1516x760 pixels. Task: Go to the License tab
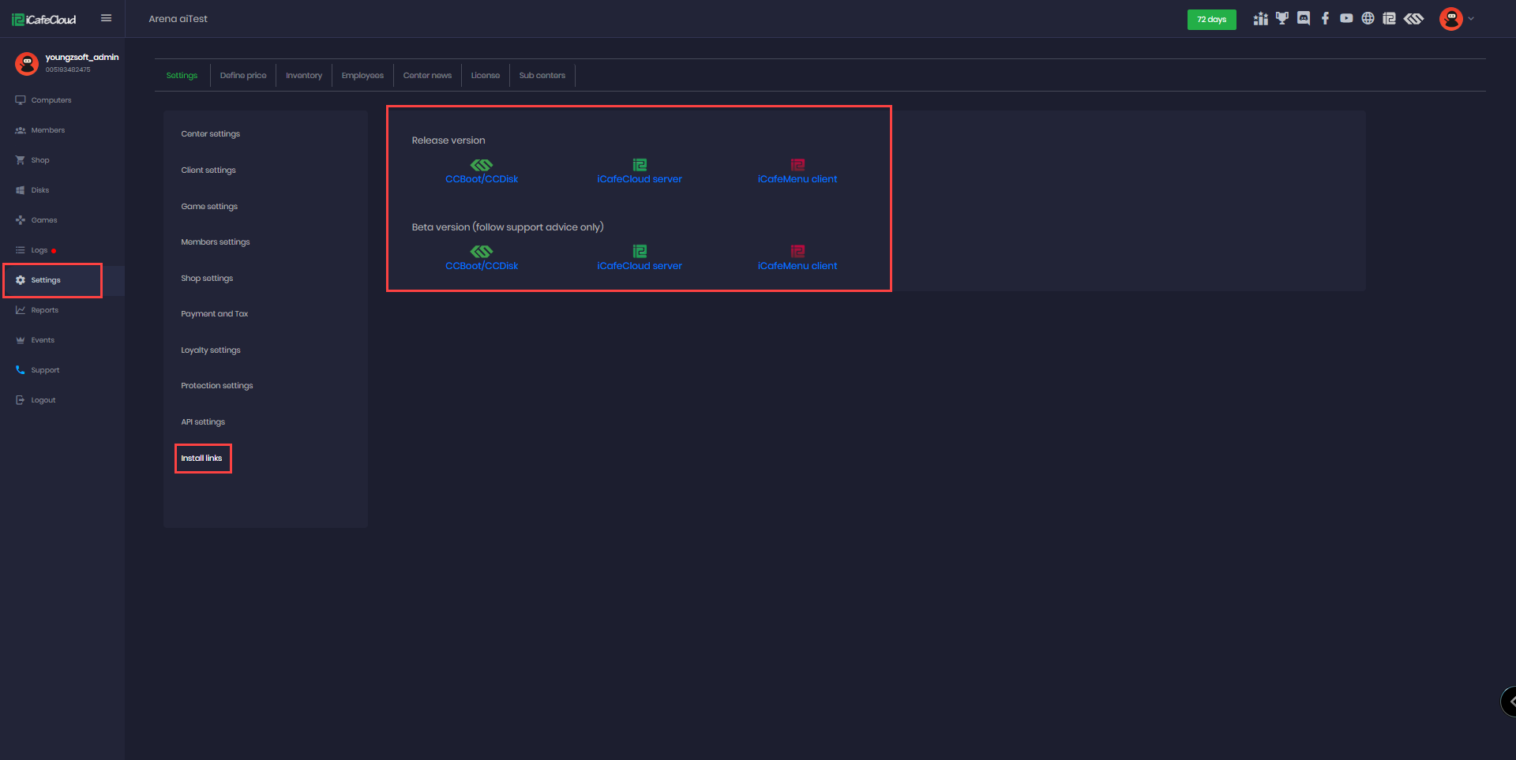point(485,76)
